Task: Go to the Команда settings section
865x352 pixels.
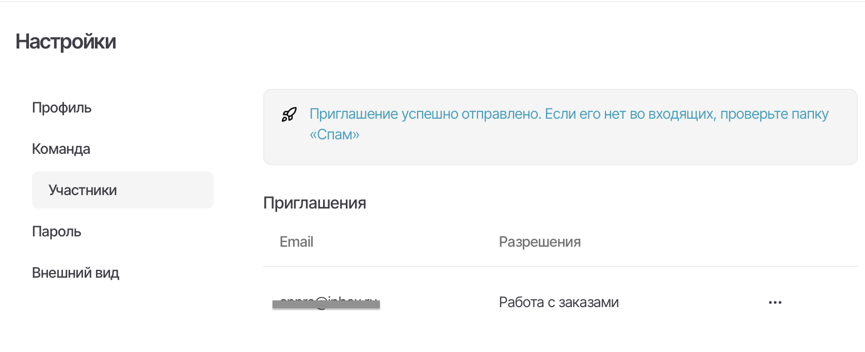Action: [x=61, y=149]
